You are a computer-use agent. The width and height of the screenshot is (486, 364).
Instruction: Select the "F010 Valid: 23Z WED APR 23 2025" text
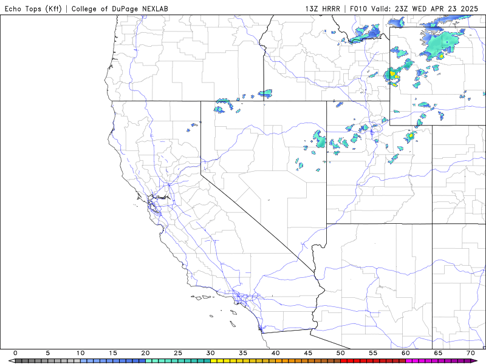tap(414, 8)
